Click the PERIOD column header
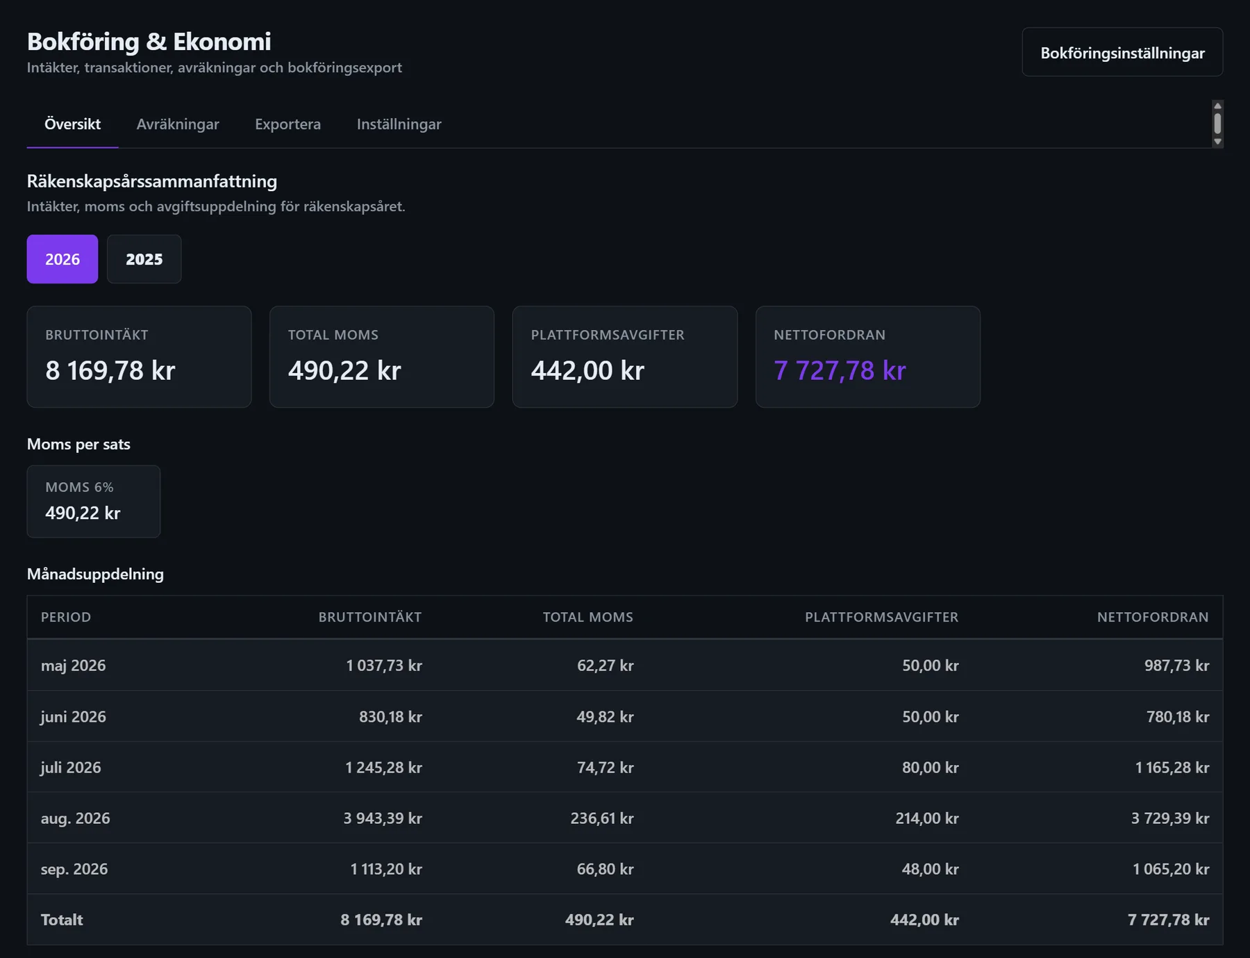The image size is (1250, 958). click(66, 617)
